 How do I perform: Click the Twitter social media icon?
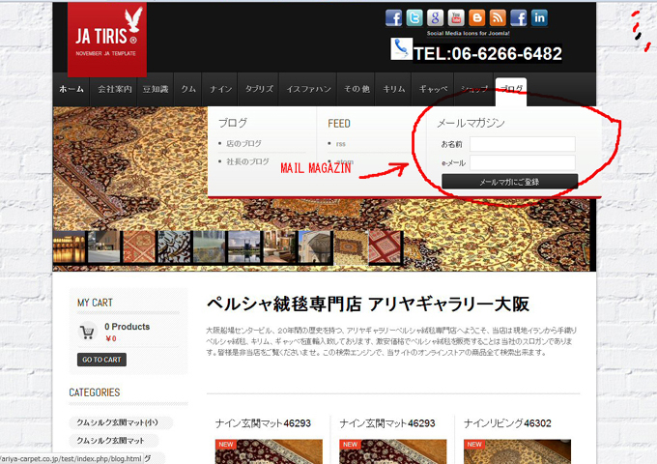(x=414, y=18)
